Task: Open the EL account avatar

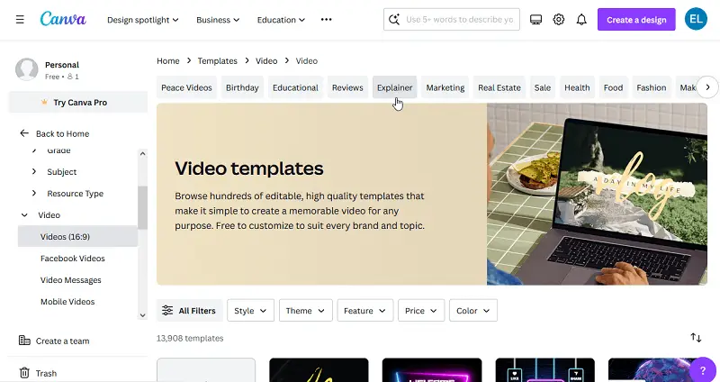Action: pos(696,19)
